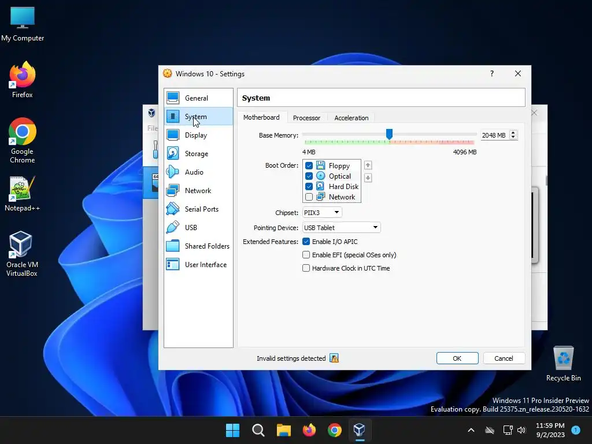Click the Base Memory slider handle
The image size is (592, 444).
coord(389,134)
